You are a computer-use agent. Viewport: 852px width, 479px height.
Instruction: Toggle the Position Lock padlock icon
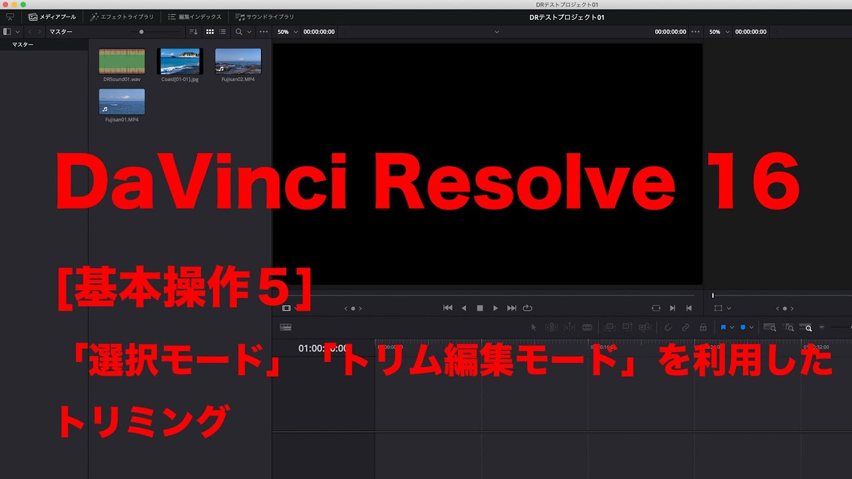[703, 327]
